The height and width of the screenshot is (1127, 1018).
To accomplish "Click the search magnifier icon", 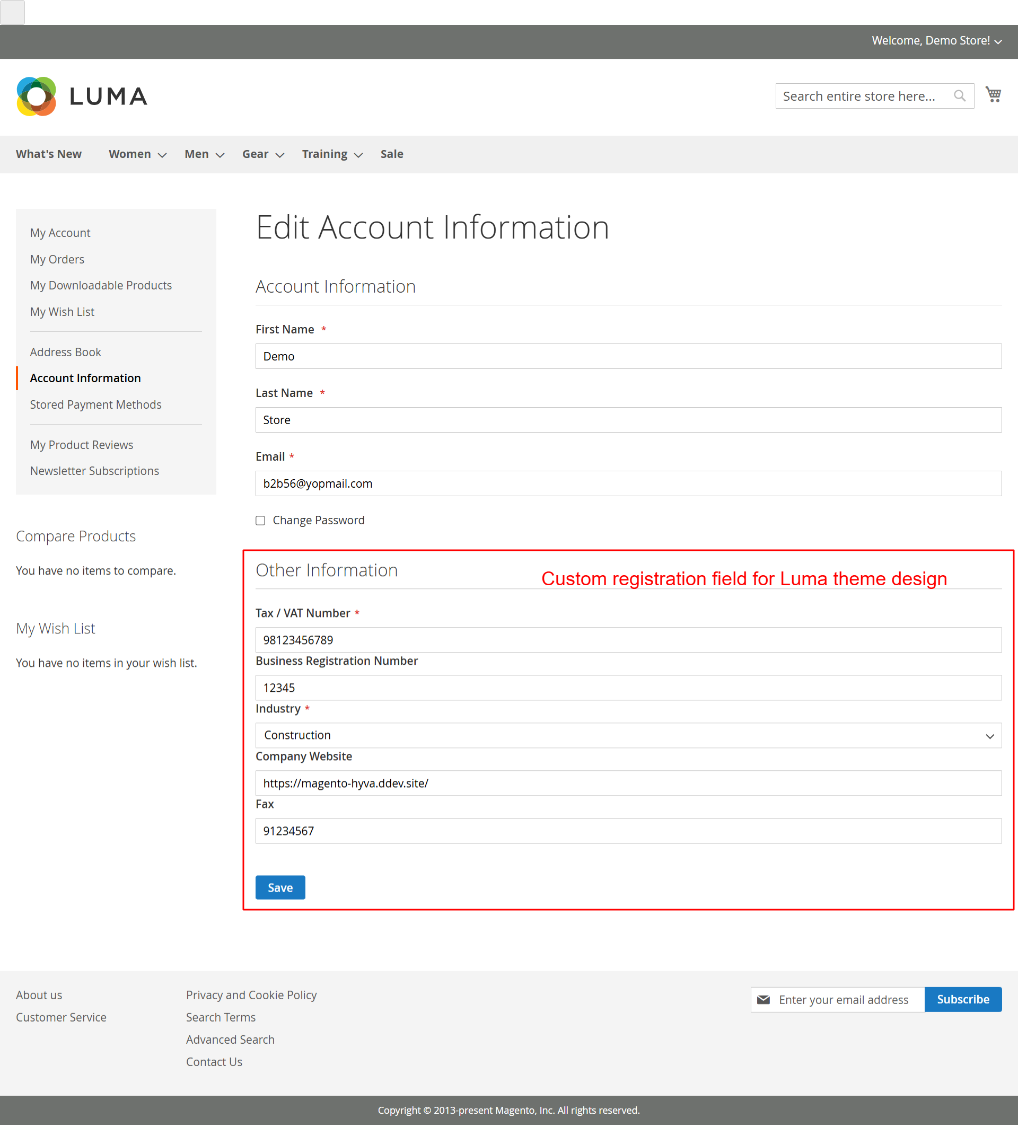I will click(x=959, y=96).
